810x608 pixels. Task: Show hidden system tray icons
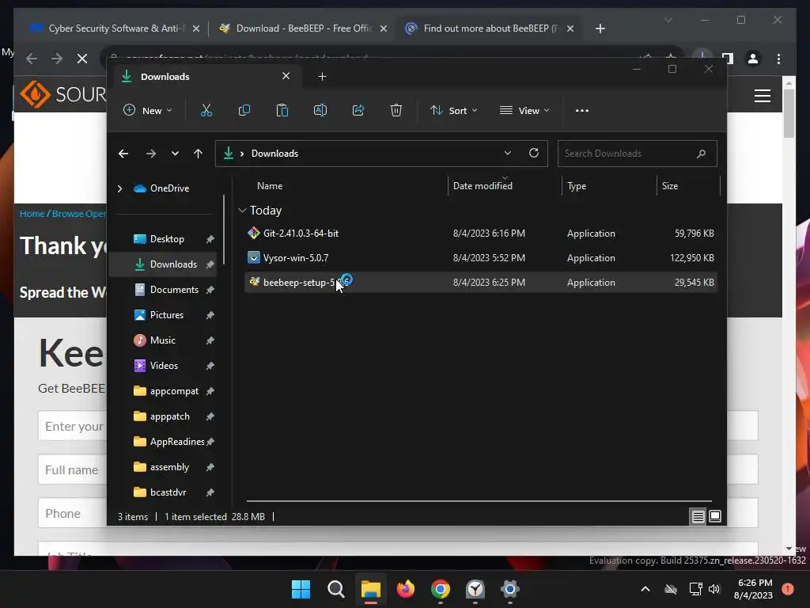(x=645, y=589)
